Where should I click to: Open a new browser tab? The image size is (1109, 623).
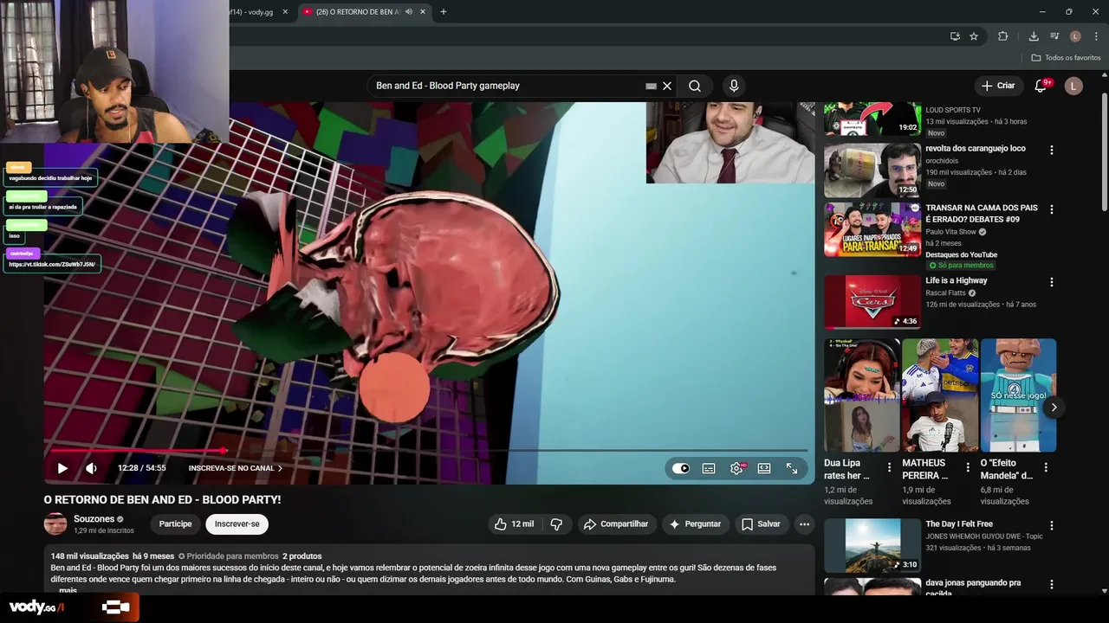click(x=444, y=12)
